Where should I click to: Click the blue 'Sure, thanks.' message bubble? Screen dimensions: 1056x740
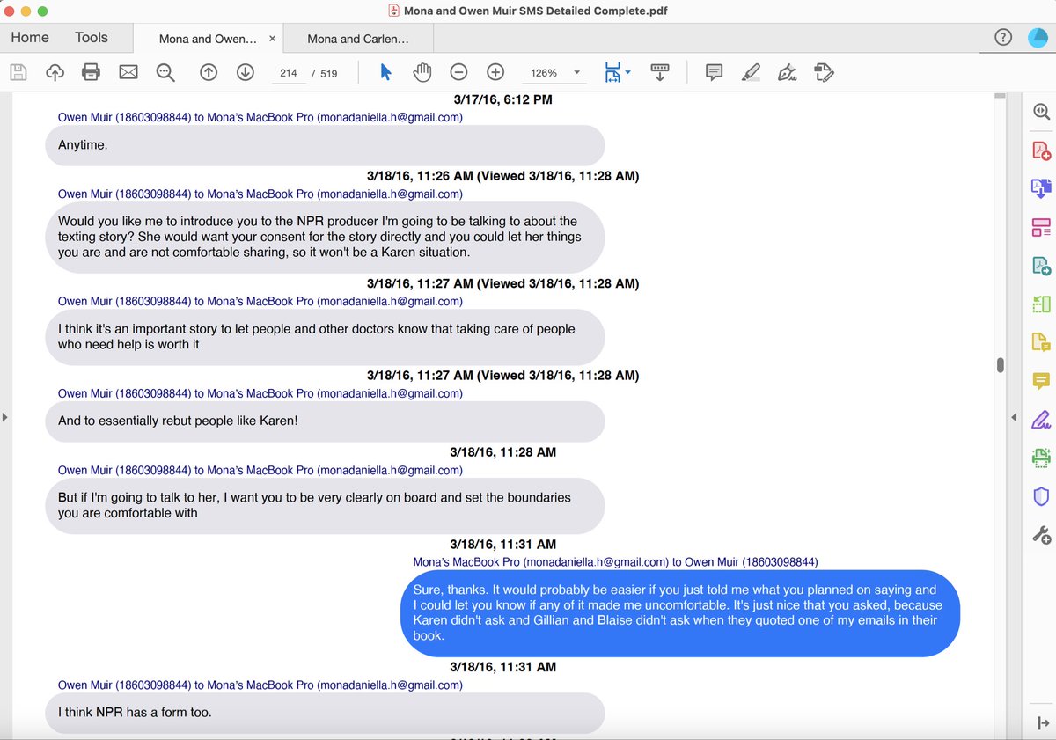coord(679,612)
